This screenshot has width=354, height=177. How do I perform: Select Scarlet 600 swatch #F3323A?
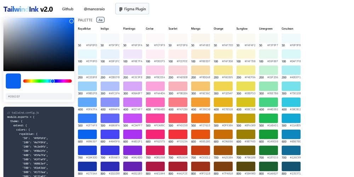[x=178, y=134]
